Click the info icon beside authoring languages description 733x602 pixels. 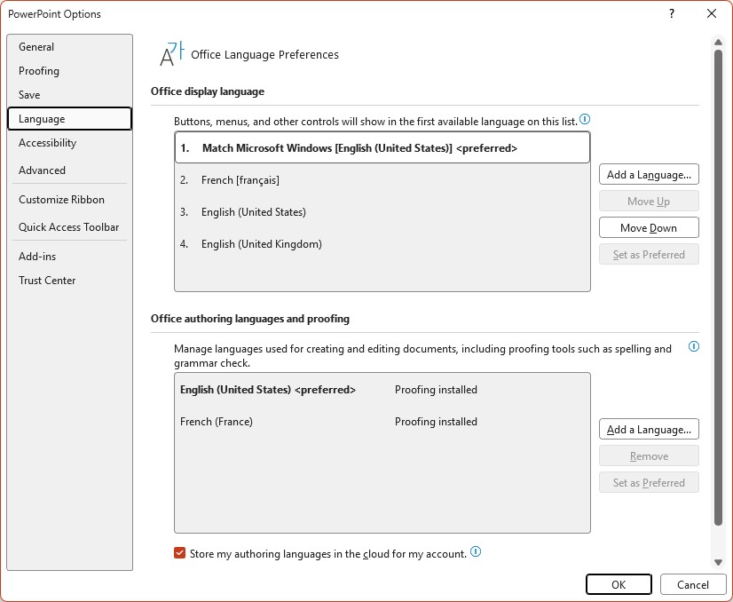click(694, 346)
